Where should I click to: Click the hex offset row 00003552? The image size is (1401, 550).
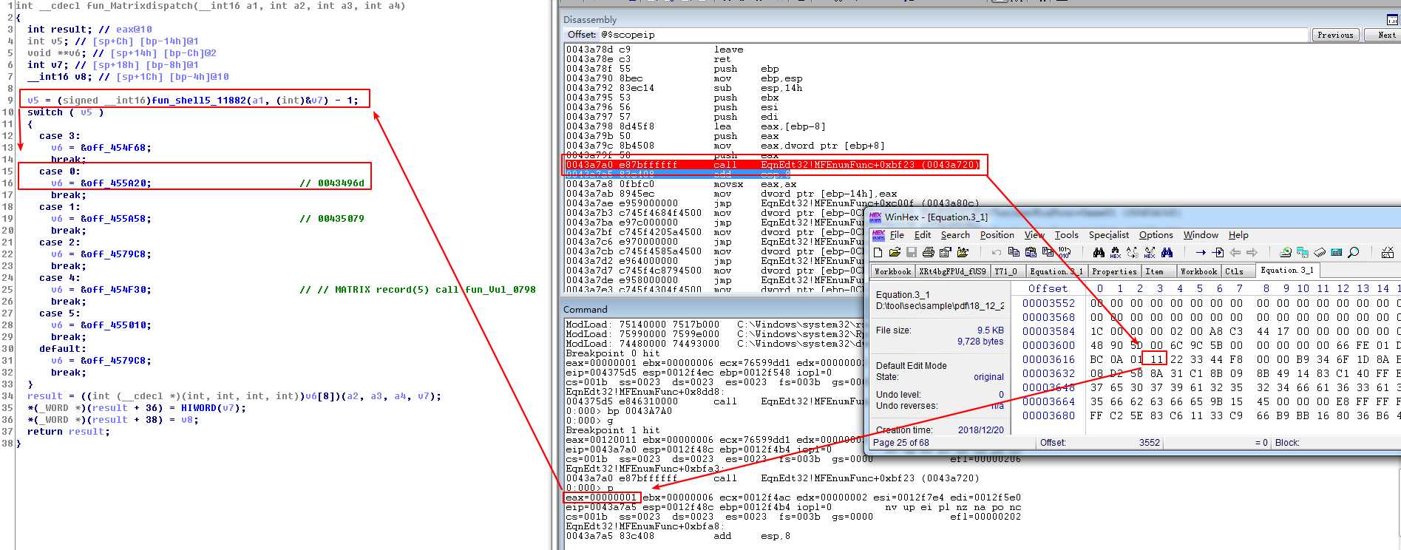[1048, 303]
